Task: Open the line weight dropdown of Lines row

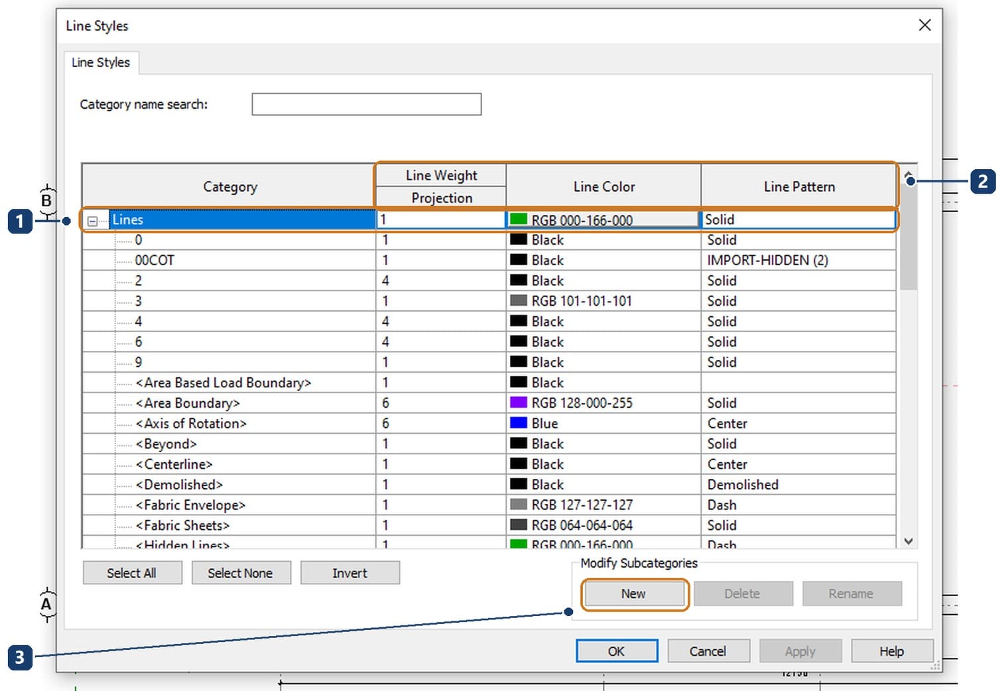Action: (x=441, y=220)
